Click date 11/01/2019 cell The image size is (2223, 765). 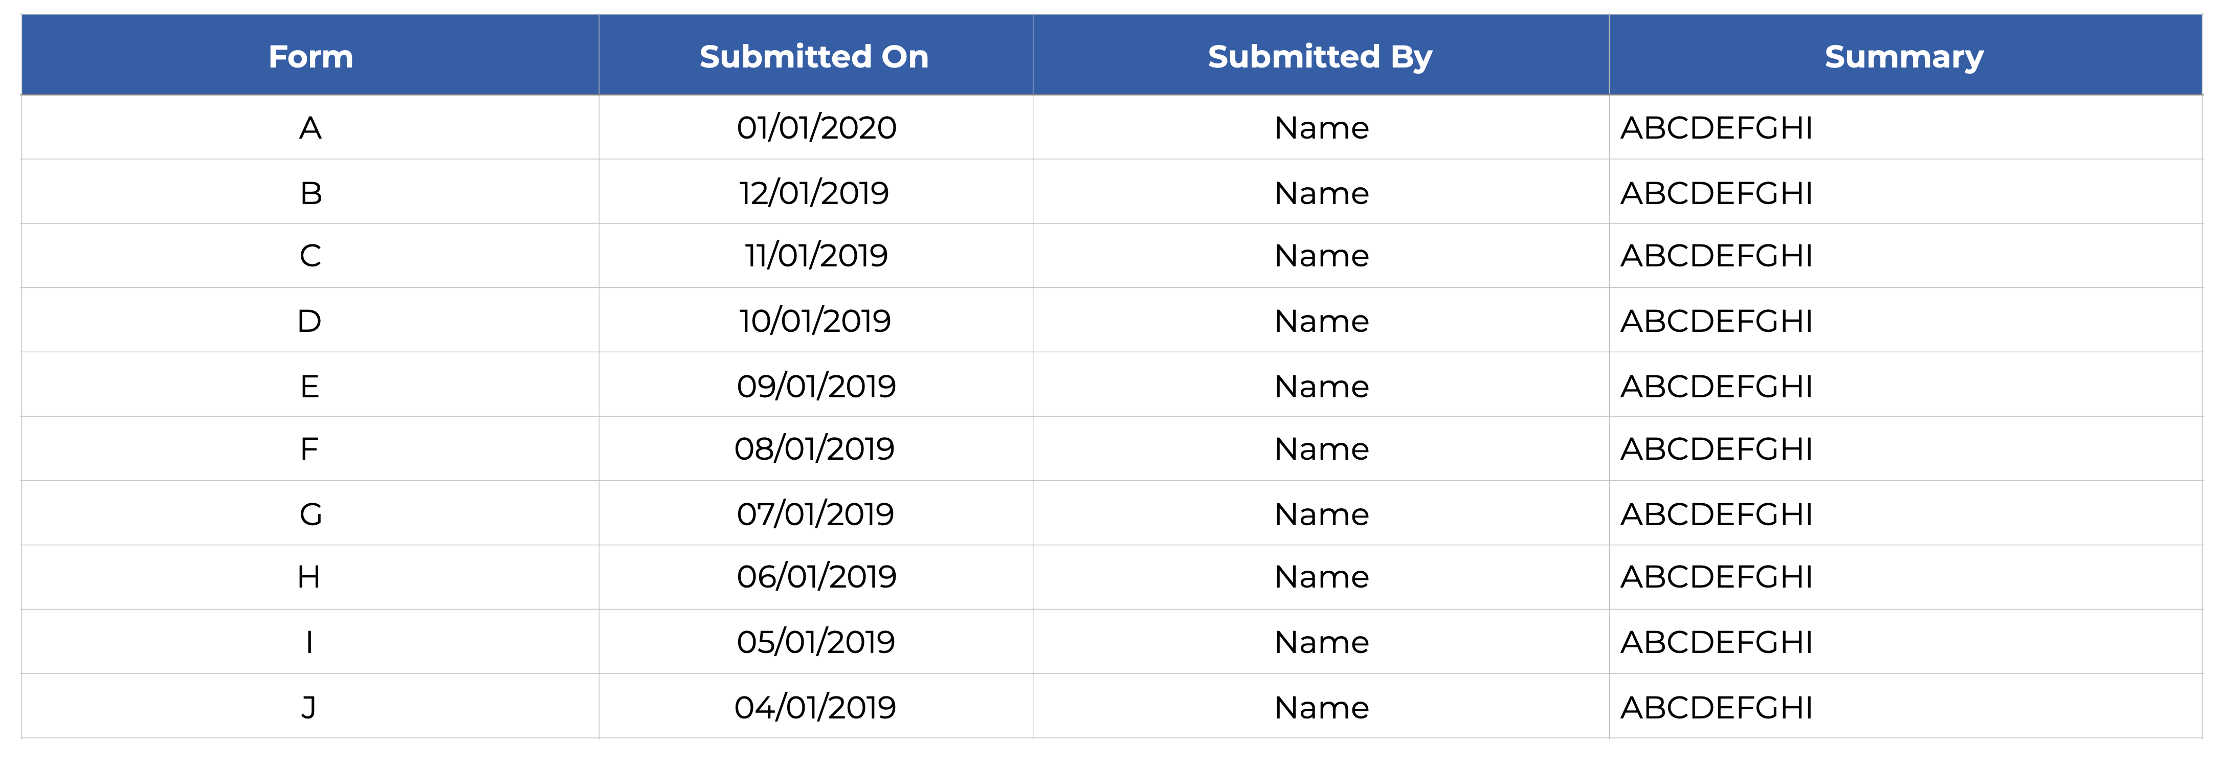coord(815,256)
